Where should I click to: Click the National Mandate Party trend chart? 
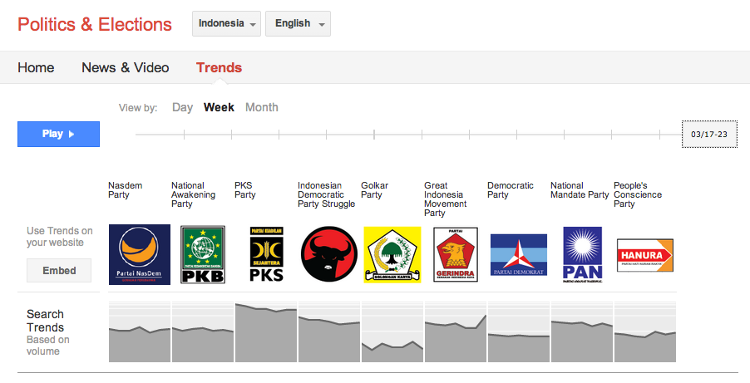point(582,331)
